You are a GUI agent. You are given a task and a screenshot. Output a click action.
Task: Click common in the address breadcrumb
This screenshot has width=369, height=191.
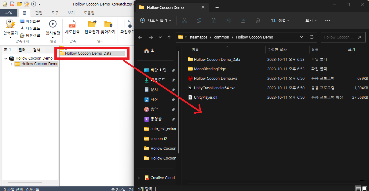(221, 37)
